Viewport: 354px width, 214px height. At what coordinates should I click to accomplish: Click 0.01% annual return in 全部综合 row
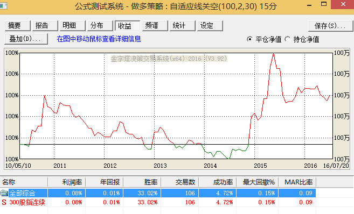[x=112, y=193]
